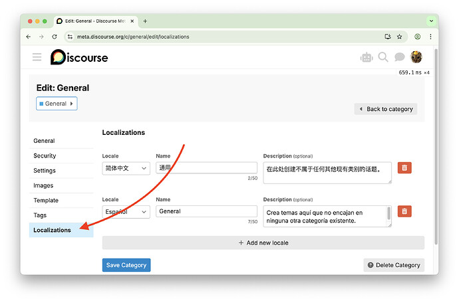This screenshot has height=301, width=459.
Task: Open the search magnifier icon
Action: point(383,57)
